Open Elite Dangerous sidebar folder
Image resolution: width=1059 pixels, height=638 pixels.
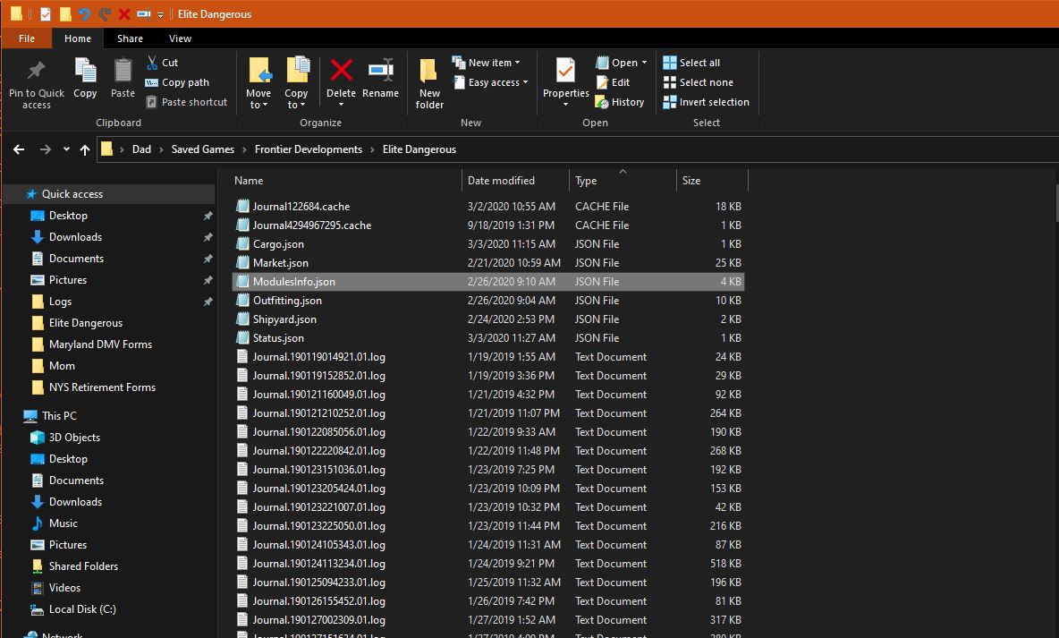tap(86, 323)
